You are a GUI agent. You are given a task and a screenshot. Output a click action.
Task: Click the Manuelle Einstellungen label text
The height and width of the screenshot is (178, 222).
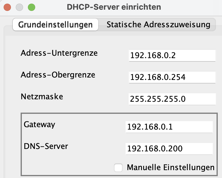(170, 167)
